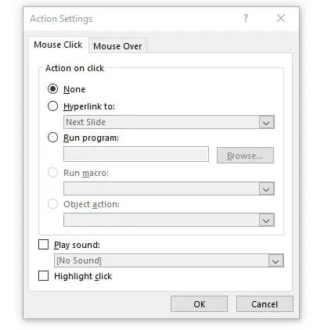Viewport: 317px width, 330px height.
Task: Select the Run macro radio option
Action: 52,173
